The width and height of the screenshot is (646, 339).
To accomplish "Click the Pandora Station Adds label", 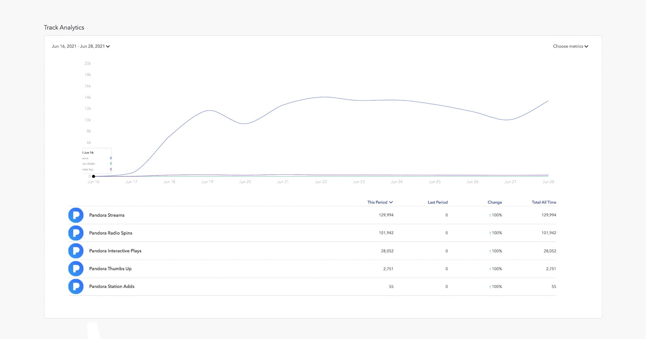I will point(112,287).
